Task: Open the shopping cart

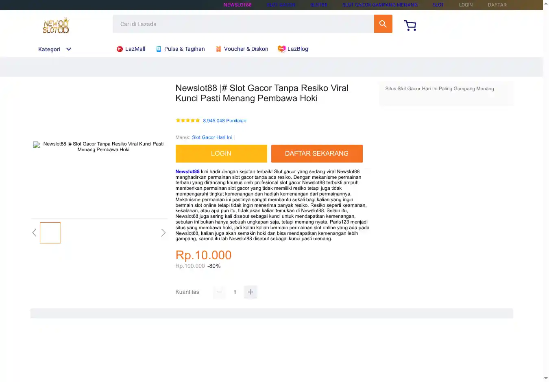Action: (410, 26)
